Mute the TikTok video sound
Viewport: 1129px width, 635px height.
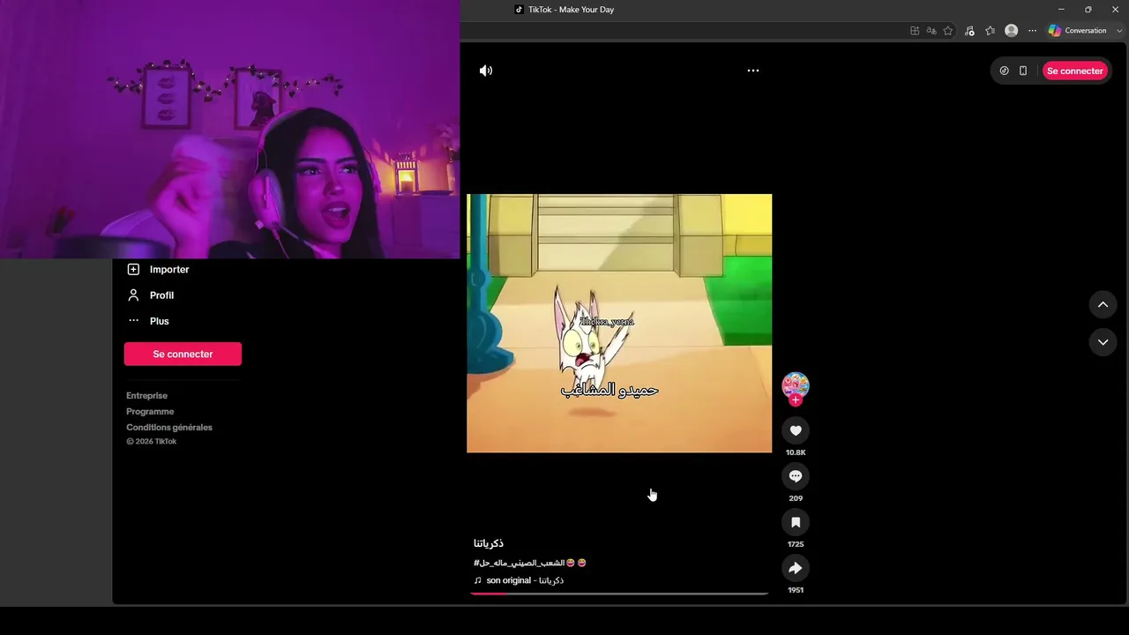tap(486, 71)
